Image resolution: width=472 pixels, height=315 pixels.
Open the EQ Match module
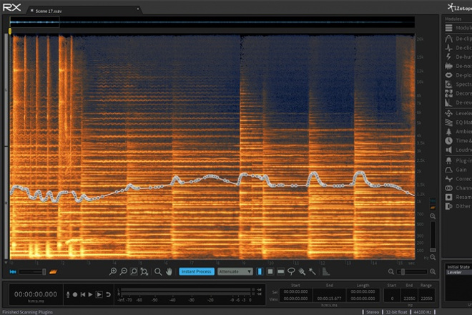[458, 122]
